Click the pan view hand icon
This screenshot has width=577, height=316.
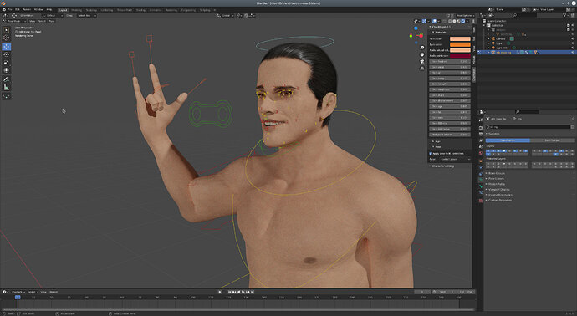coord(422,54)
